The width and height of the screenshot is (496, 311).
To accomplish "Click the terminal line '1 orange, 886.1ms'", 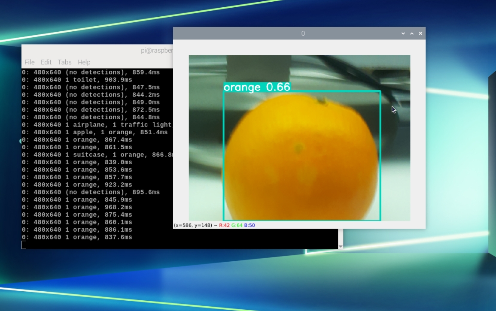I will 77,229.
